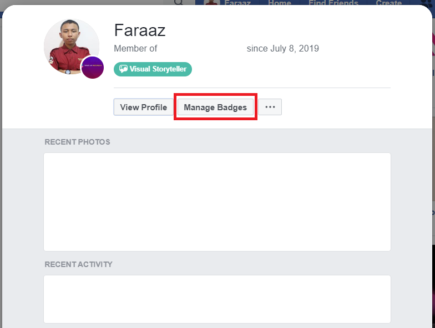The image size is (435, 328).
Task: Click the Visual Storyteller badge
Action: pos(153,69)
